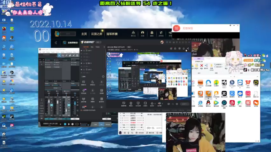
Task: Toggle eye visibility for 图片3 source layer
Action: (82, 63)
